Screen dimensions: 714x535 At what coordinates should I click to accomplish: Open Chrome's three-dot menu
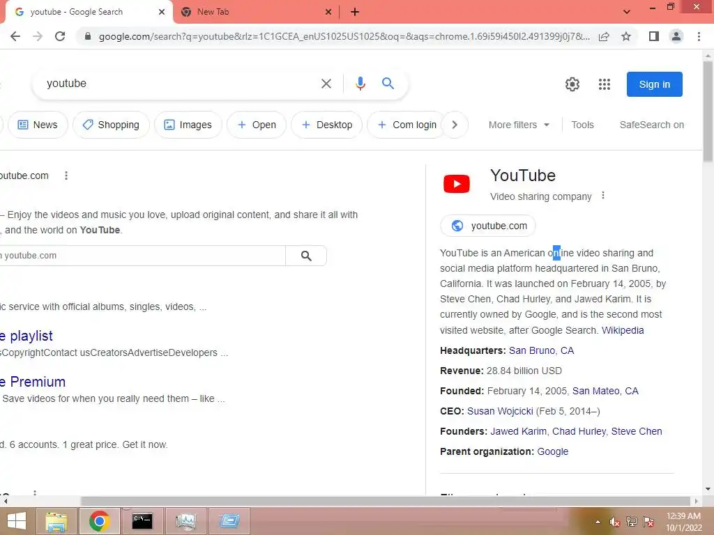coord(699,36)
